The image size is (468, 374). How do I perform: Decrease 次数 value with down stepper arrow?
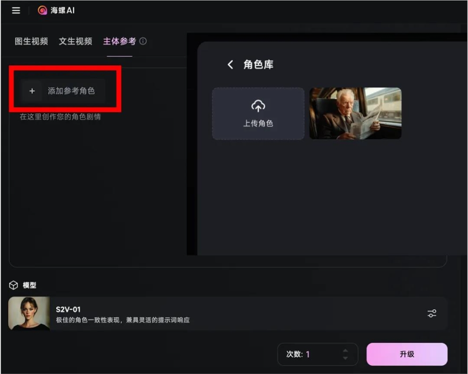click(x=345, y=358)
